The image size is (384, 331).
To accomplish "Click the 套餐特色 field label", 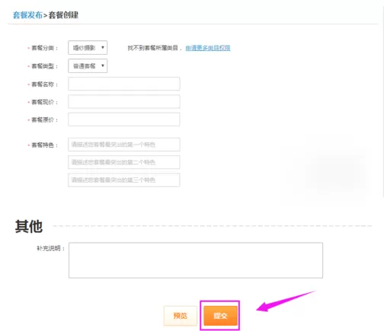I will coord(44,145).
